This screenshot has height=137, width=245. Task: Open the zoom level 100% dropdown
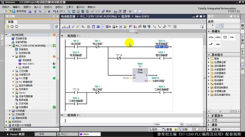pos(182,124)
